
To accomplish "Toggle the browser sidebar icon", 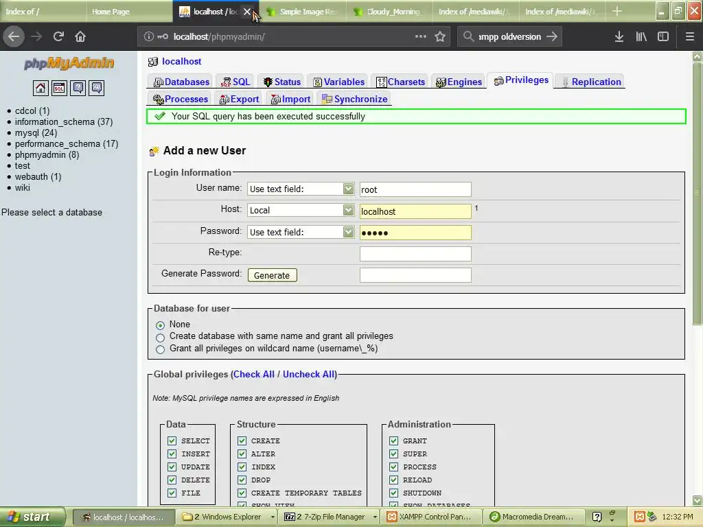I will tap(663, 37).
